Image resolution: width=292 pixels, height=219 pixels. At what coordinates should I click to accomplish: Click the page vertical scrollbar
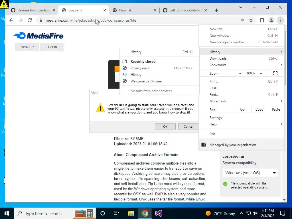pos(285,58)
